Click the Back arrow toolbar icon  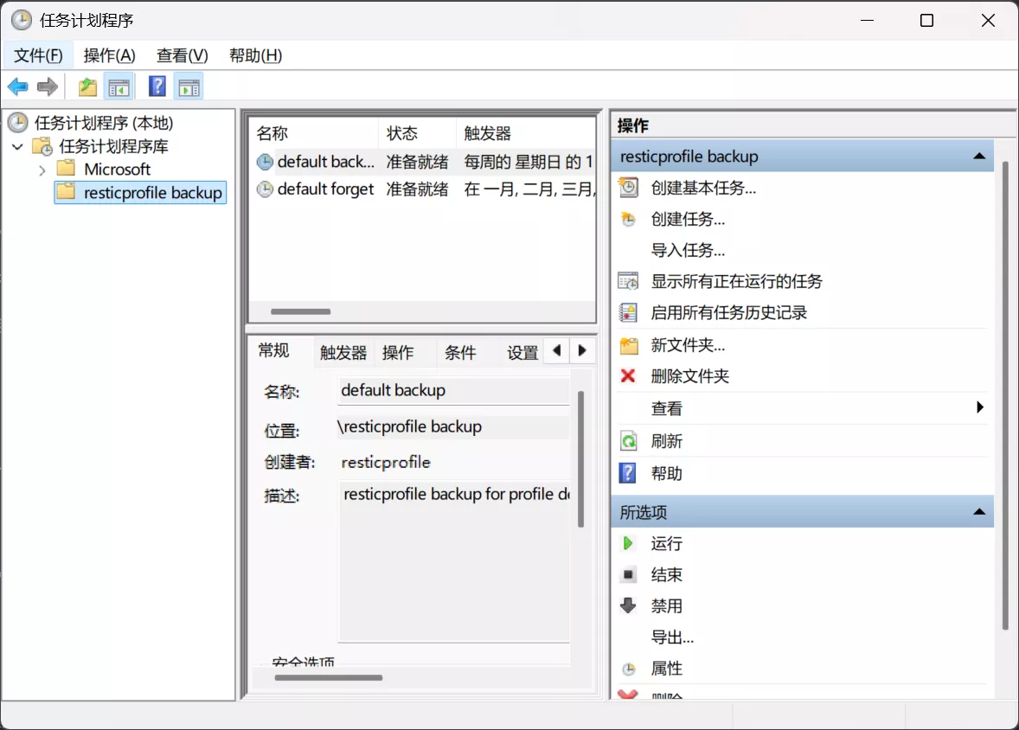17,86
